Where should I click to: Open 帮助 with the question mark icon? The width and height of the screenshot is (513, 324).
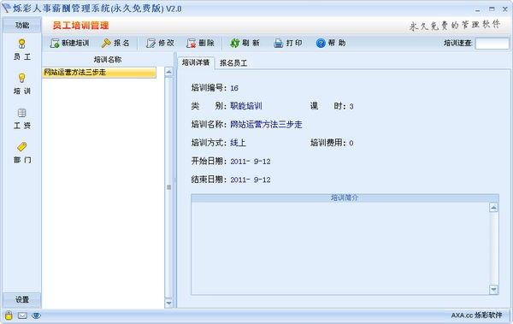[x=321, y=43]
